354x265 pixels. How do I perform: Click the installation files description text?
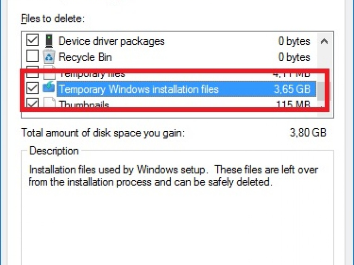[x=174, y=176]
